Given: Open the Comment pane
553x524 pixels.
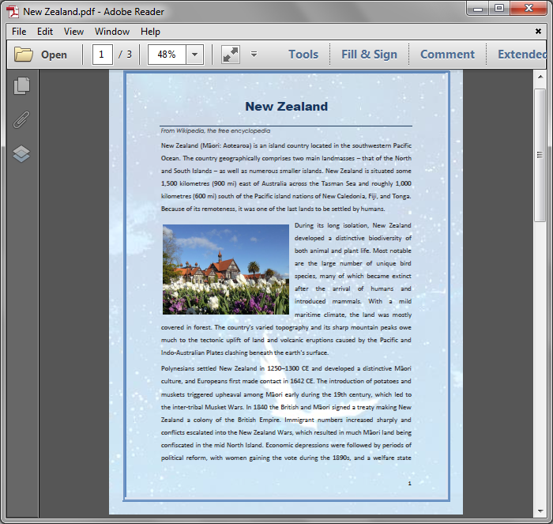Looking at the screenshot, I should 447,55.
